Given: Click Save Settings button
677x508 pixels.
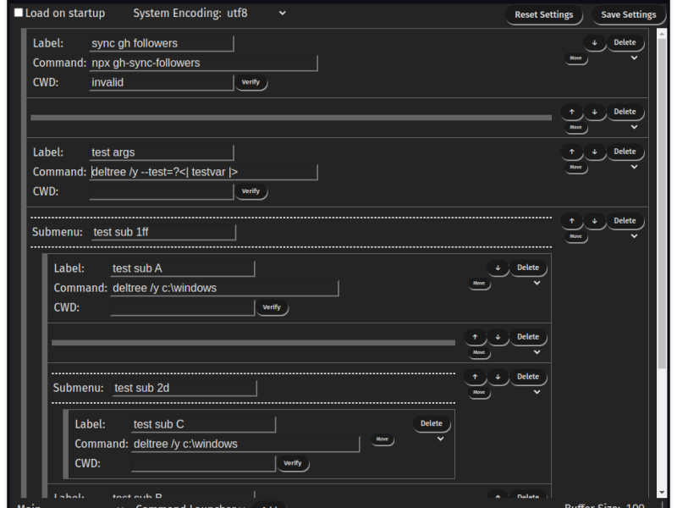Looking at the screenshot, I should (628, 14).
